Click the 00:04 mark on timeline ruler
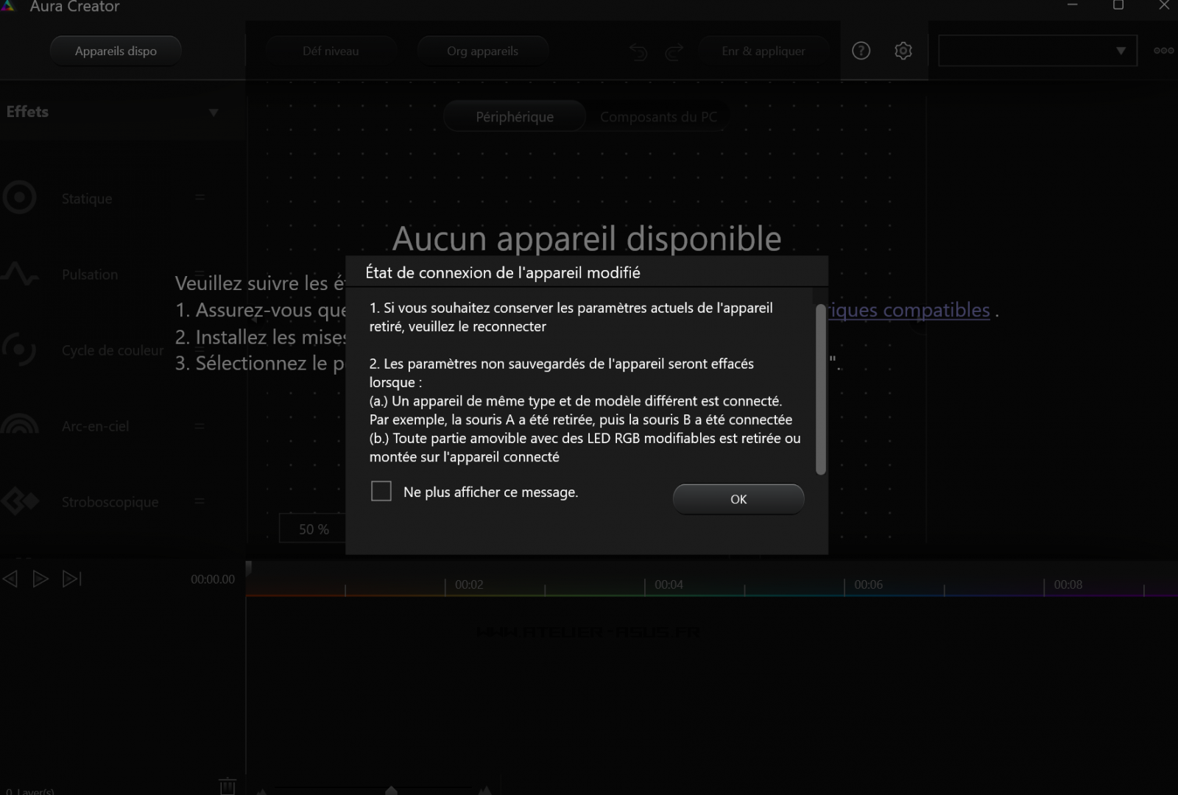Image resolution: width=1178 pixels, height=795 pixels. [668, 585]
